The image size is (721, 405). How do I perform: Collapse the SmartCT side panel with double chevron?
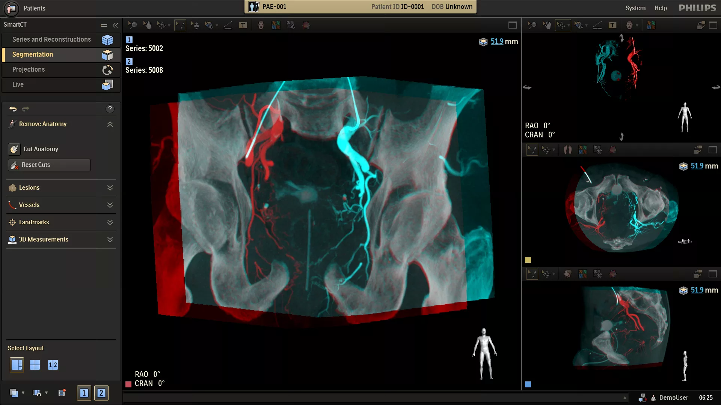pyautogui.click(x=115, y=25)
